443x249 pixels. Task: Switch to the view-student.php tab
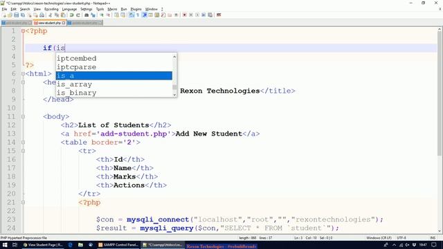pos(49,23)
